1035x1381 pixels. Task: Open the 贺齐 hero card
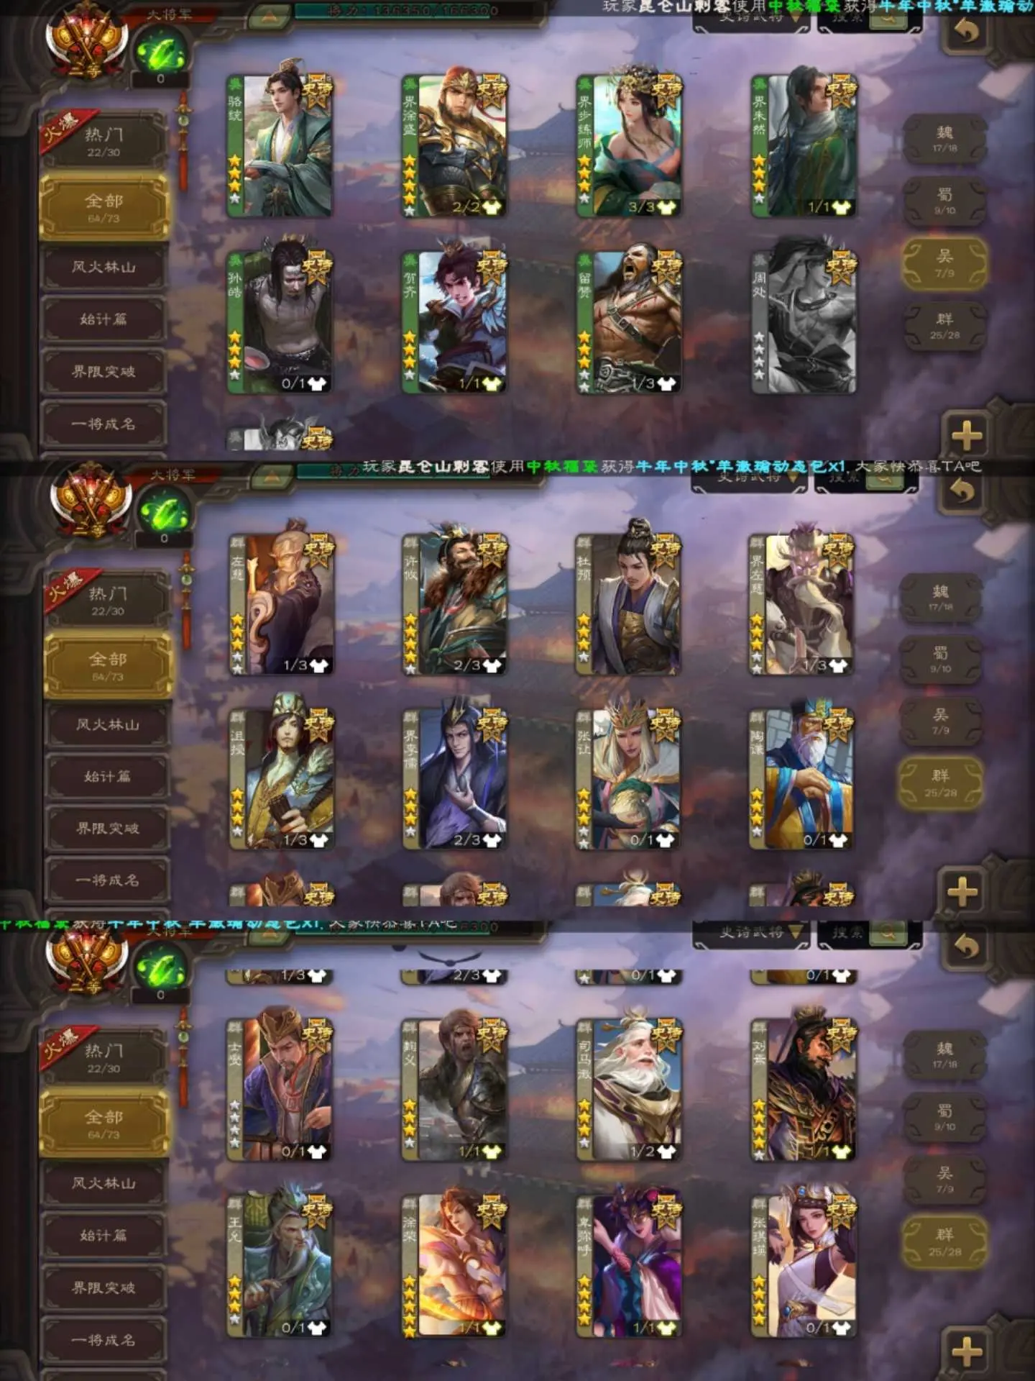pyautogui.click(x=454, y=321)
